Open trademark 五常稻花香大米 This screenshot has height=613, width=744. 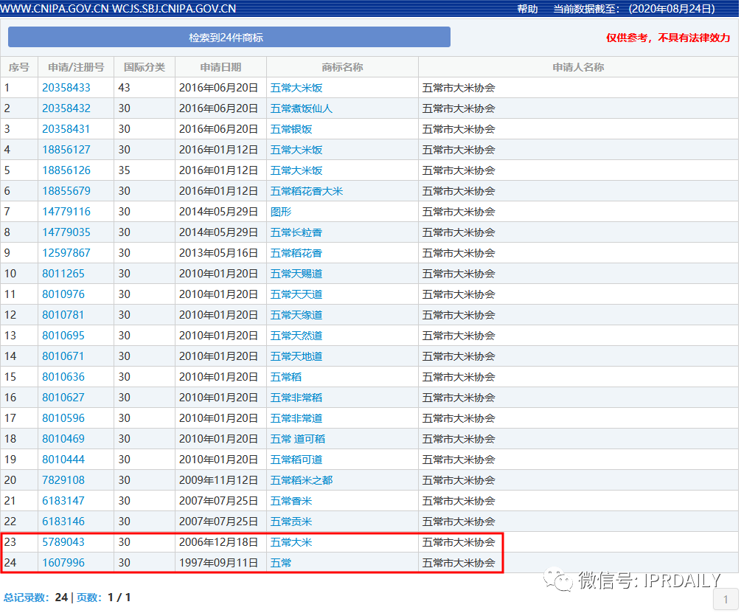307,191
